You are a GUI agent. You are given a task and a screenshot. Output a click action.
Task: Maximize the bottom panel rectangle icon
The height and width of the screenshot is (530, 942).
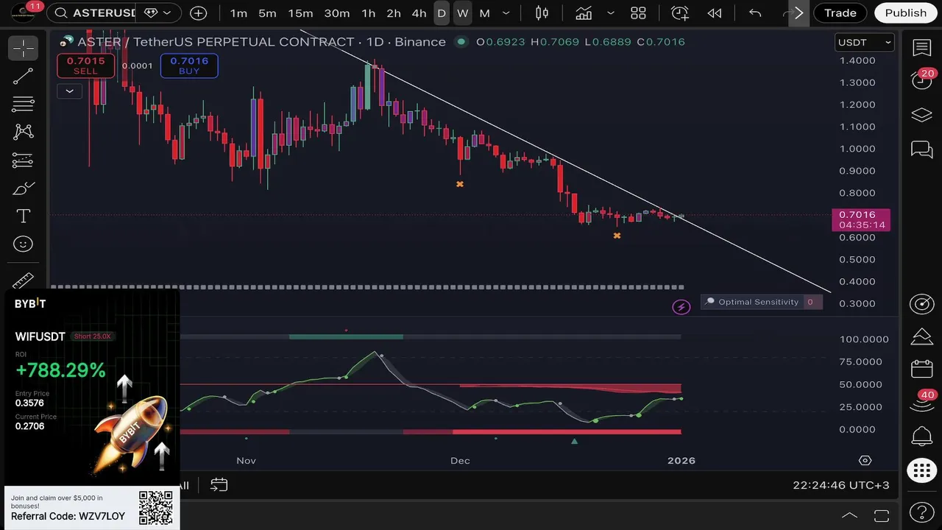[882, 515]
